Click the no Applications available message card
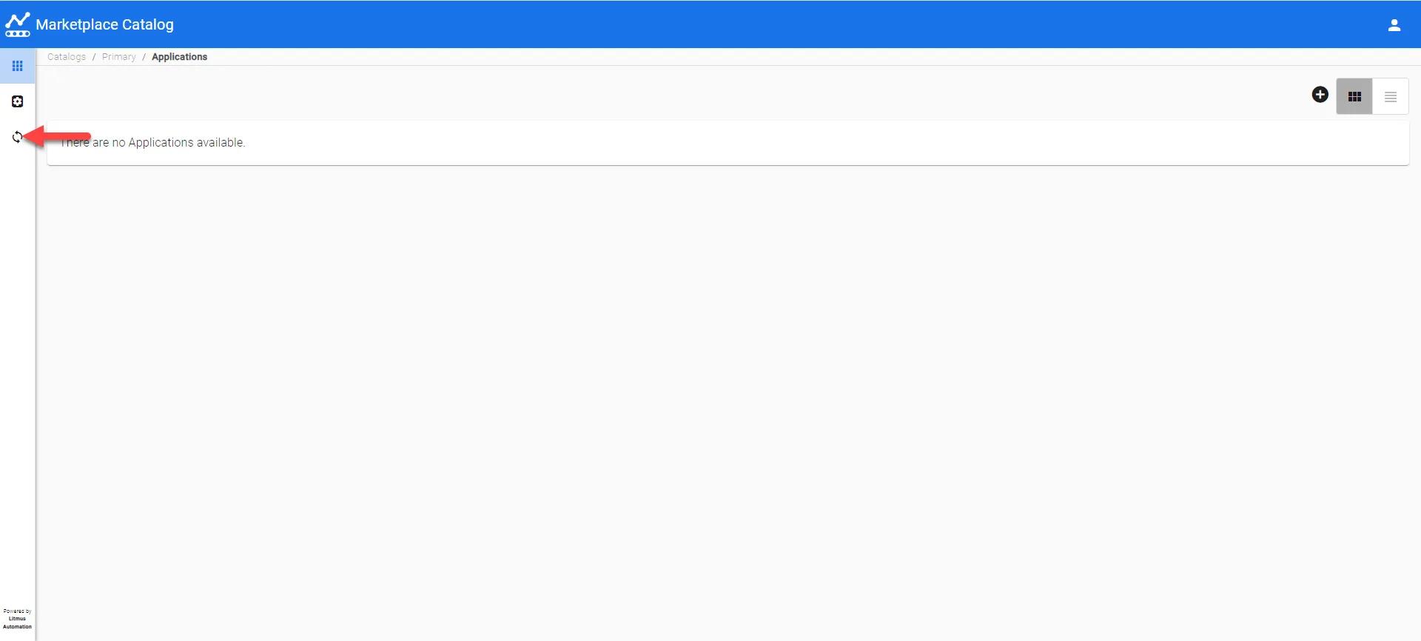 coord(728,142)
